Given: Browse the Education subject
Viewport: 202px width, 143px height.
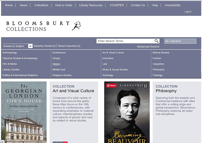Looking at the screenshot, I should [x=108, y=58].
